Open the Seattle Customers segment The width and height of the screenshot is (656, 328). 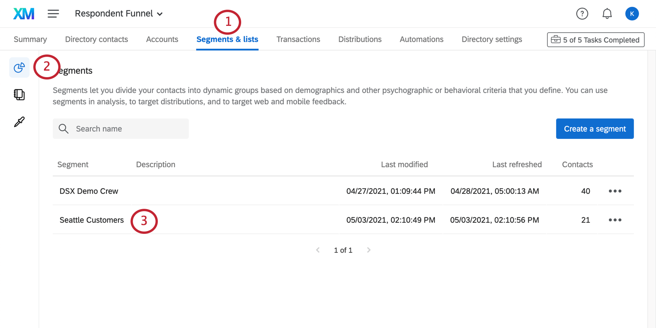(x=91, y=220)
